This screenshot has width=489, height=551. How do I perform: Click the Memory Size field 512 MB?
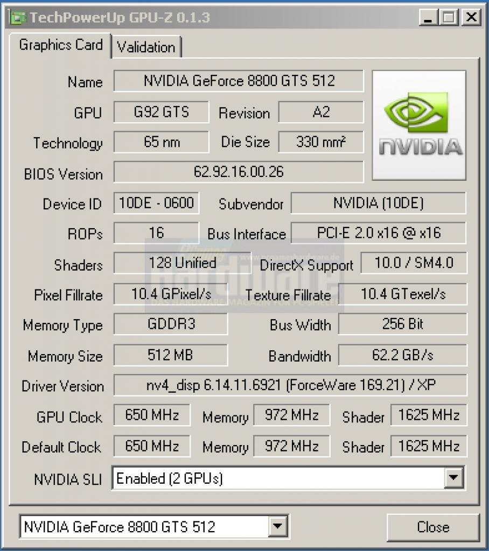pyautogui.click(x=171, y=355)
